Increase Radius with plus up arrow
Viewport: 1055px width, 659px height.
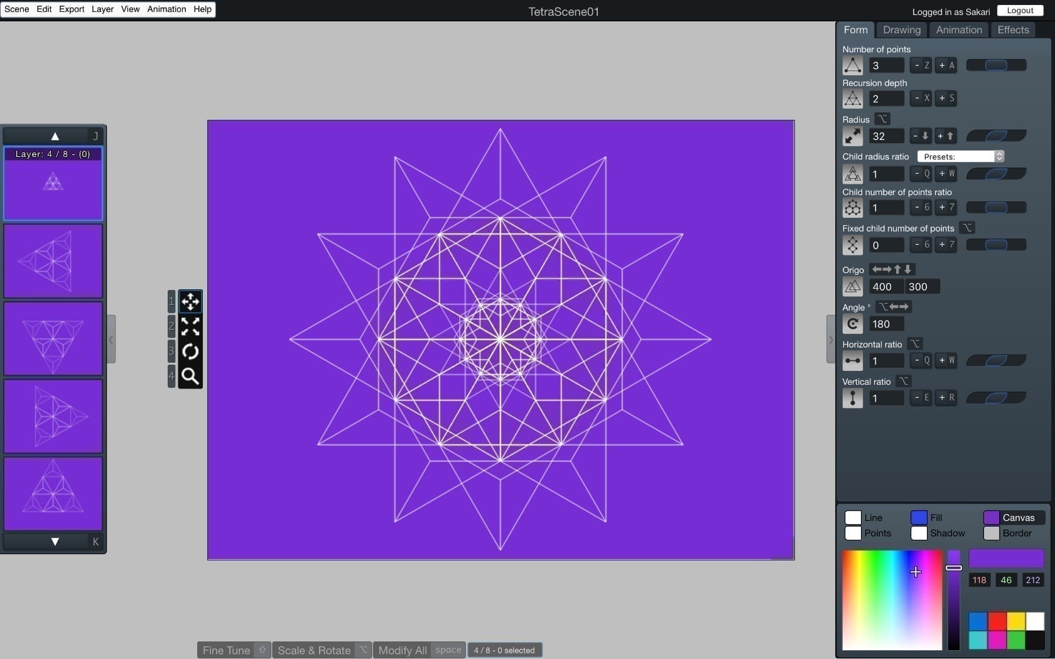946,136
